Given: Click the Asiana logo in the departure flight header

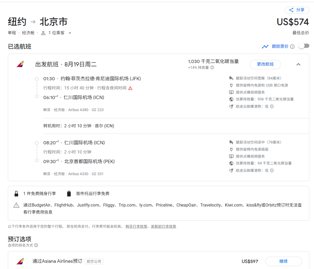Looking at the screenshot, I should [20, 64].
